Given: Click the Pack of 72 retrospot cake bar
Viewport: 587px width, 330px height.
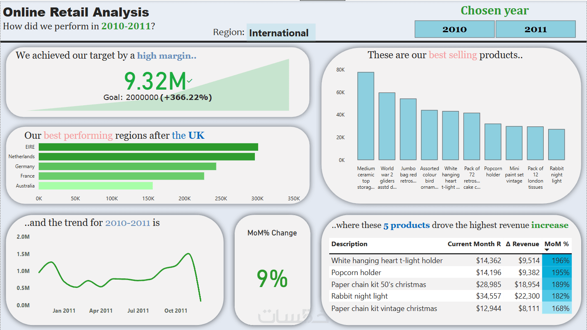Looking at the screenshot, I should tap(472, 136).
